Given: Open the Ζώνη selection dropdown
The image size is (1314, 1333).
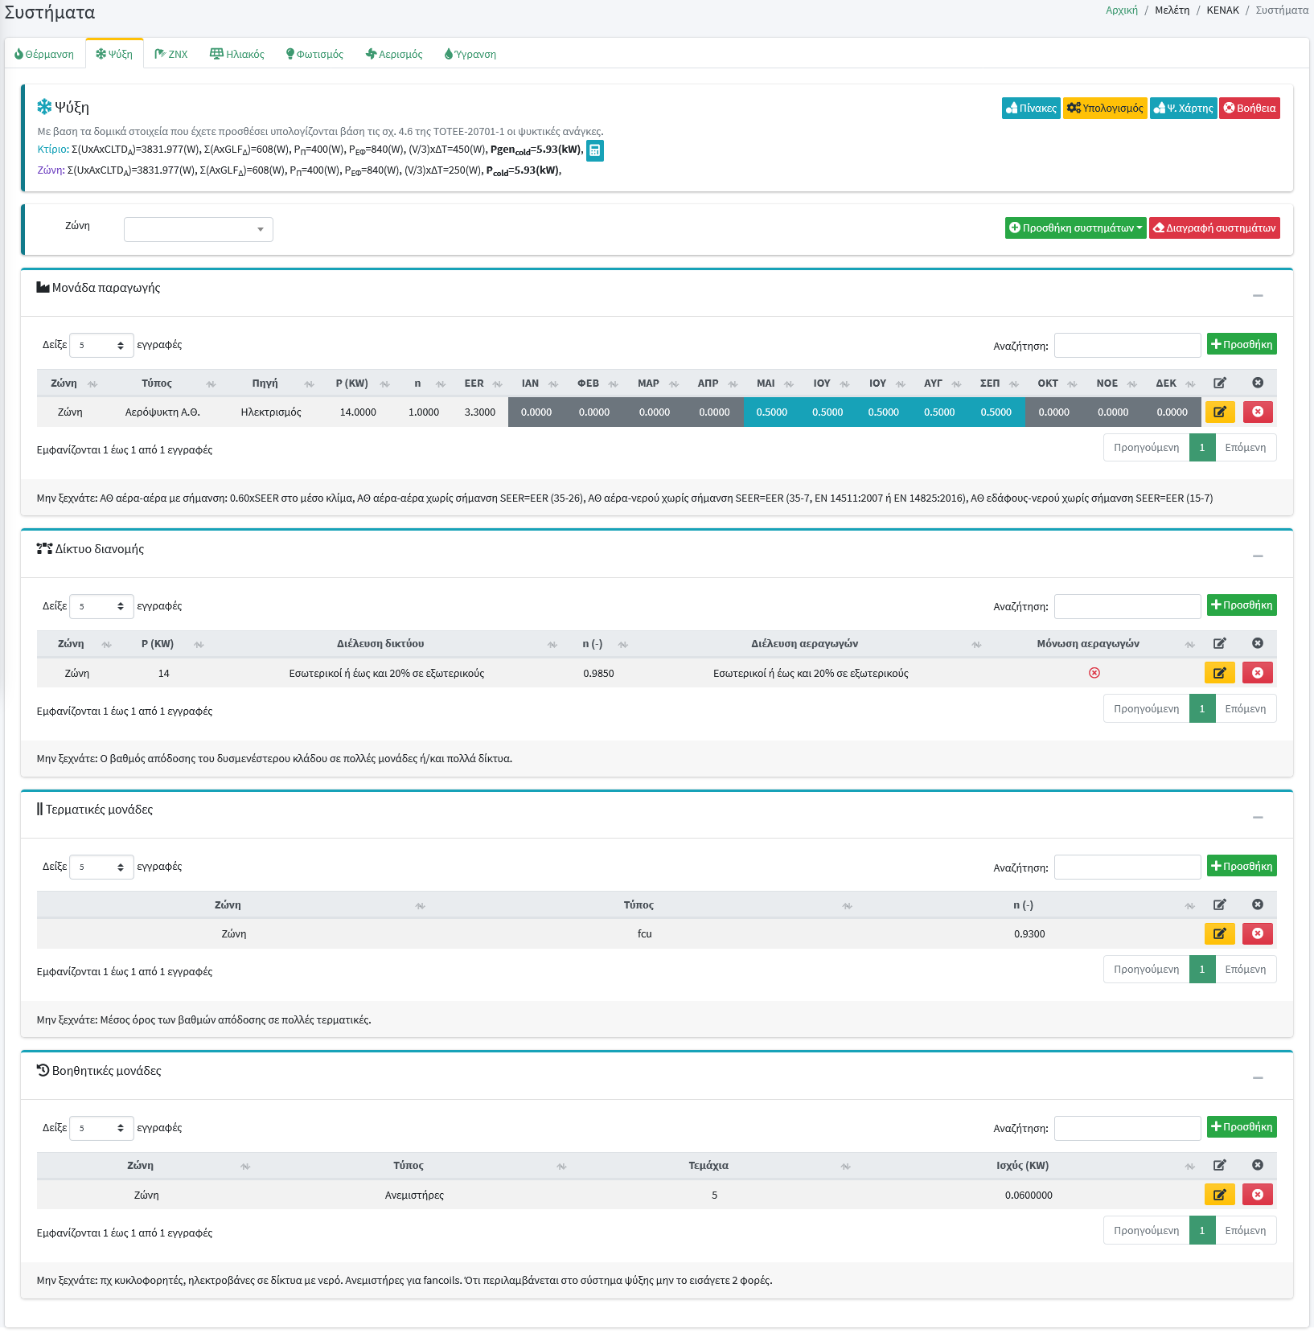Looking at the screenshot, I should tap(198, 229).
